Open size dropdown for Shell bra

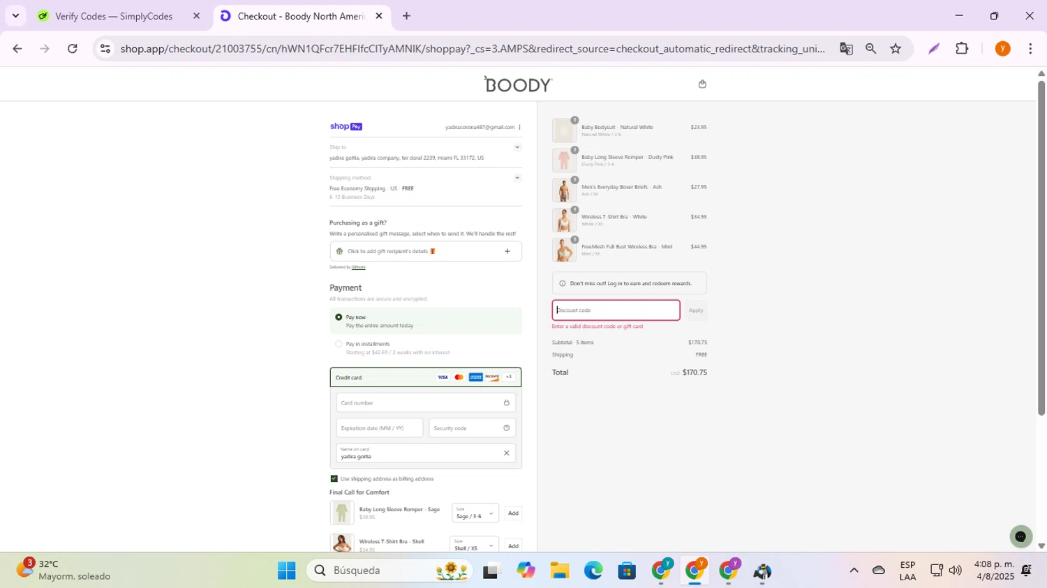475,545
